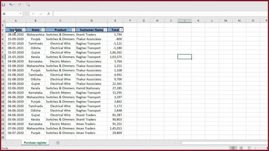Click the cell with total 29,869
269x151 pixels.
coord(115,133)
